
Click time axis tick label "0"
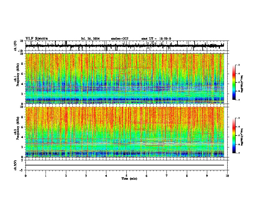[x=26, y=176]
